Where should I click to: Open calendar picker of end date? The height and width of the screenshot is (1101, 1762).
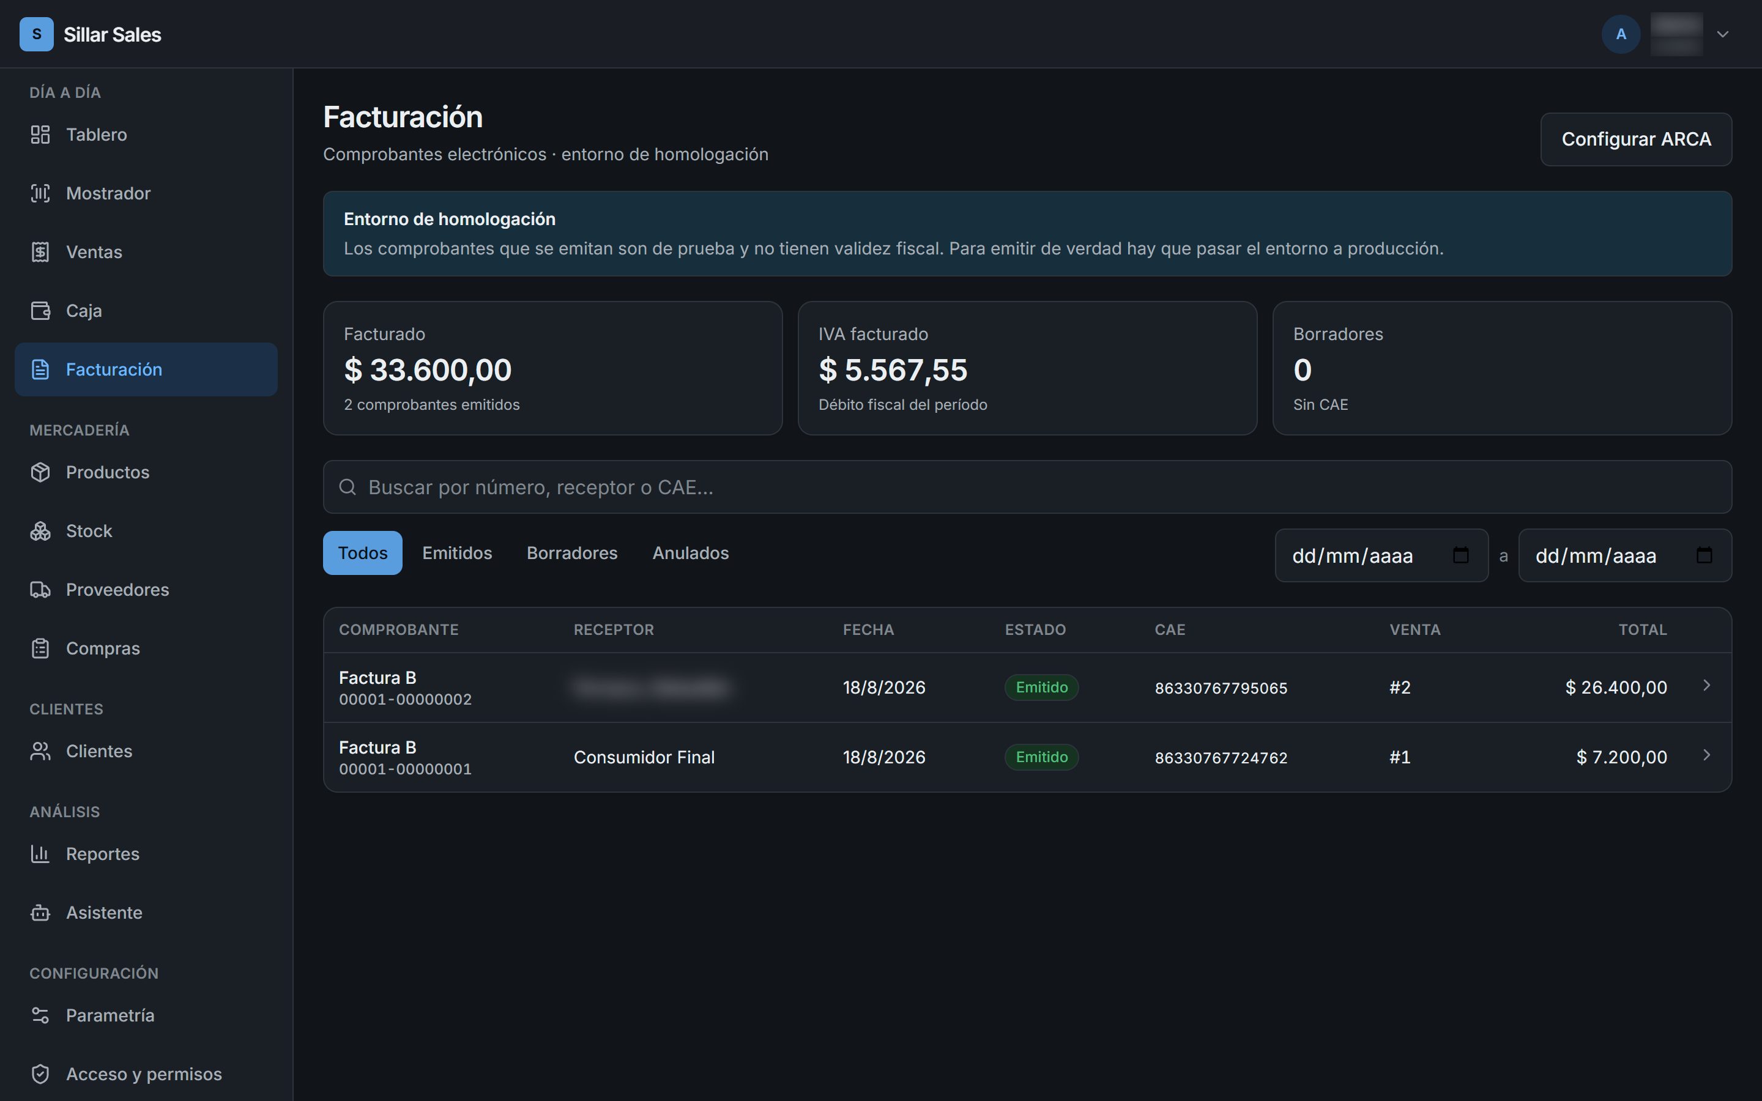1704,555
